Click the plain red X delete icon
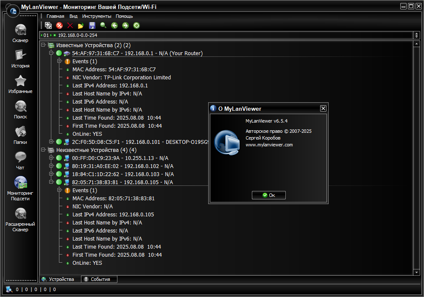The height and width of the screenshot is (297, 424). pyautogui.click(x=70, y=25)
